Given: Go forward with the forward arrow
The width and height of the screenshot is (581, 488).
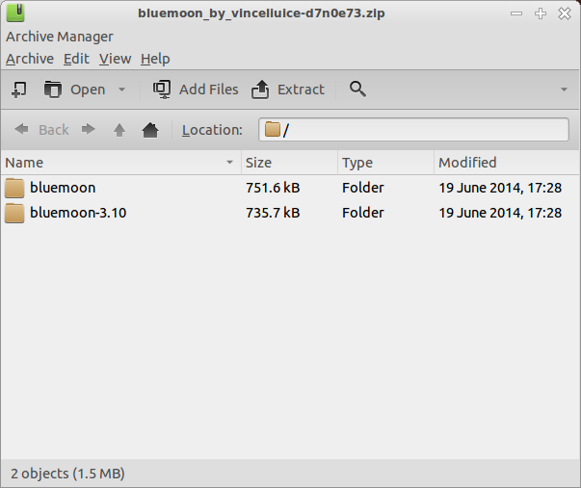Looking at the screenshot, I should pyautogui.click(x=89, y=130).
